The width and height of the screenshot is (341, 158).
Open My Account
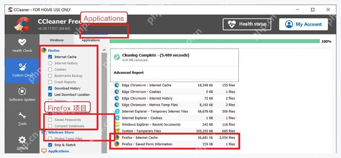click(x=303, y=24)
